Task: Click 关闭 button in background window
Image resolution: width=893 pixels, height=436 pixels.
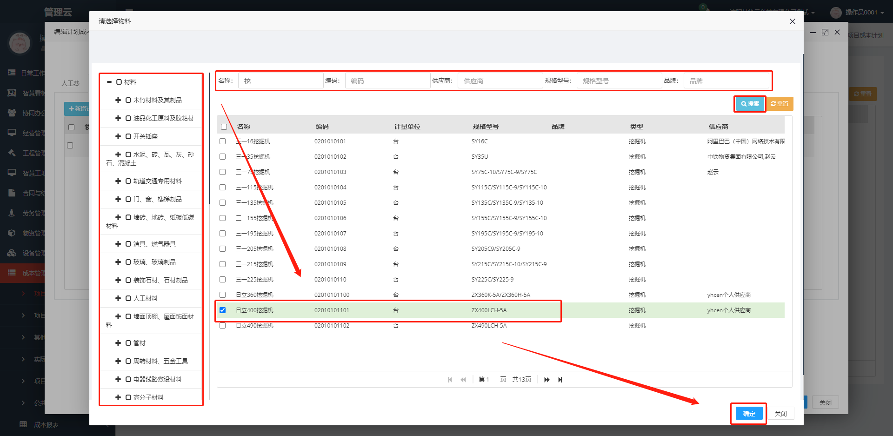Action: (826, 402)
